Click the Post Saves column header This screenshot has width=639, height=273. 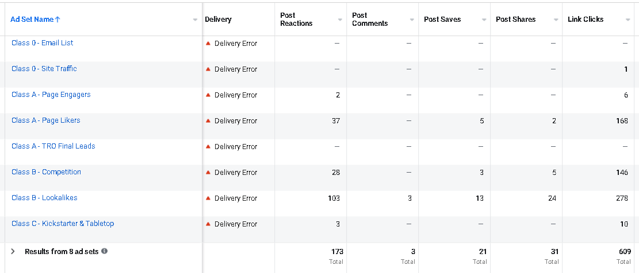point(442,19)
